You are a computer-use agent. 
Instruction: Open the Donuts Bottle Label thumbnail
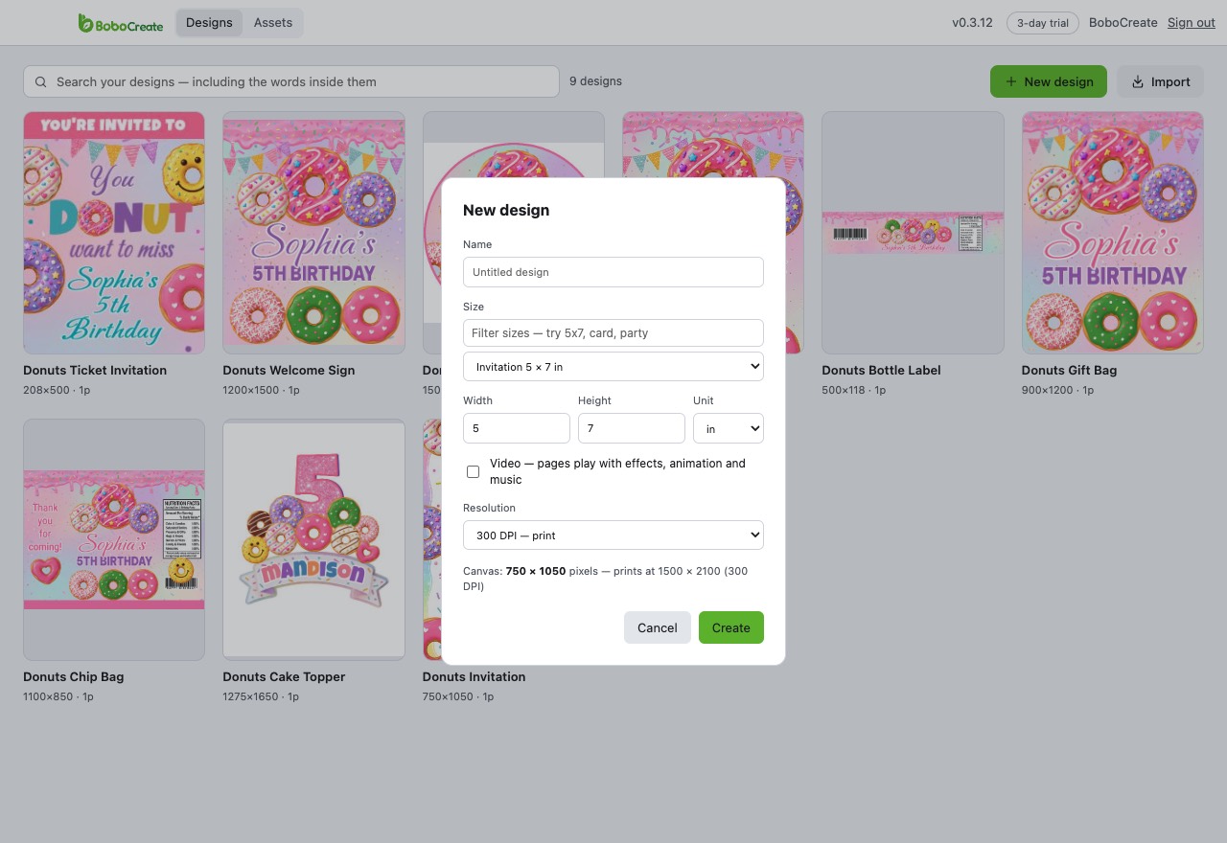(913, 233)
